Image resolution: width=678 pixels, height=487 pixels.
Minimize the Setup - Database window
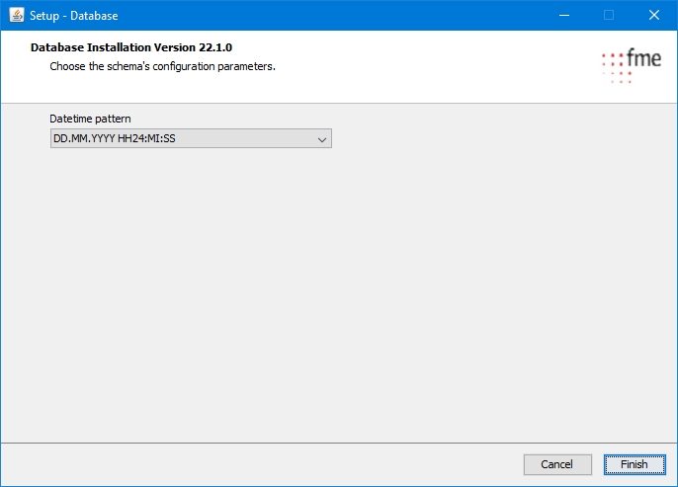coord(563,16)
